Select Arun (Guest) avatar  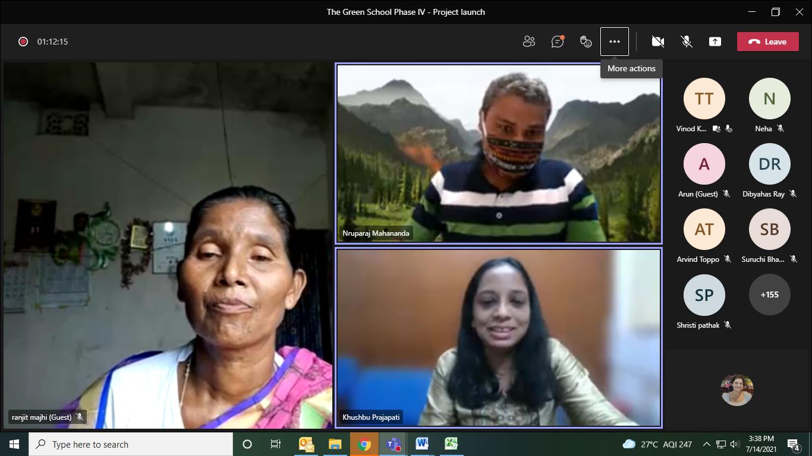tap(704, 164)
